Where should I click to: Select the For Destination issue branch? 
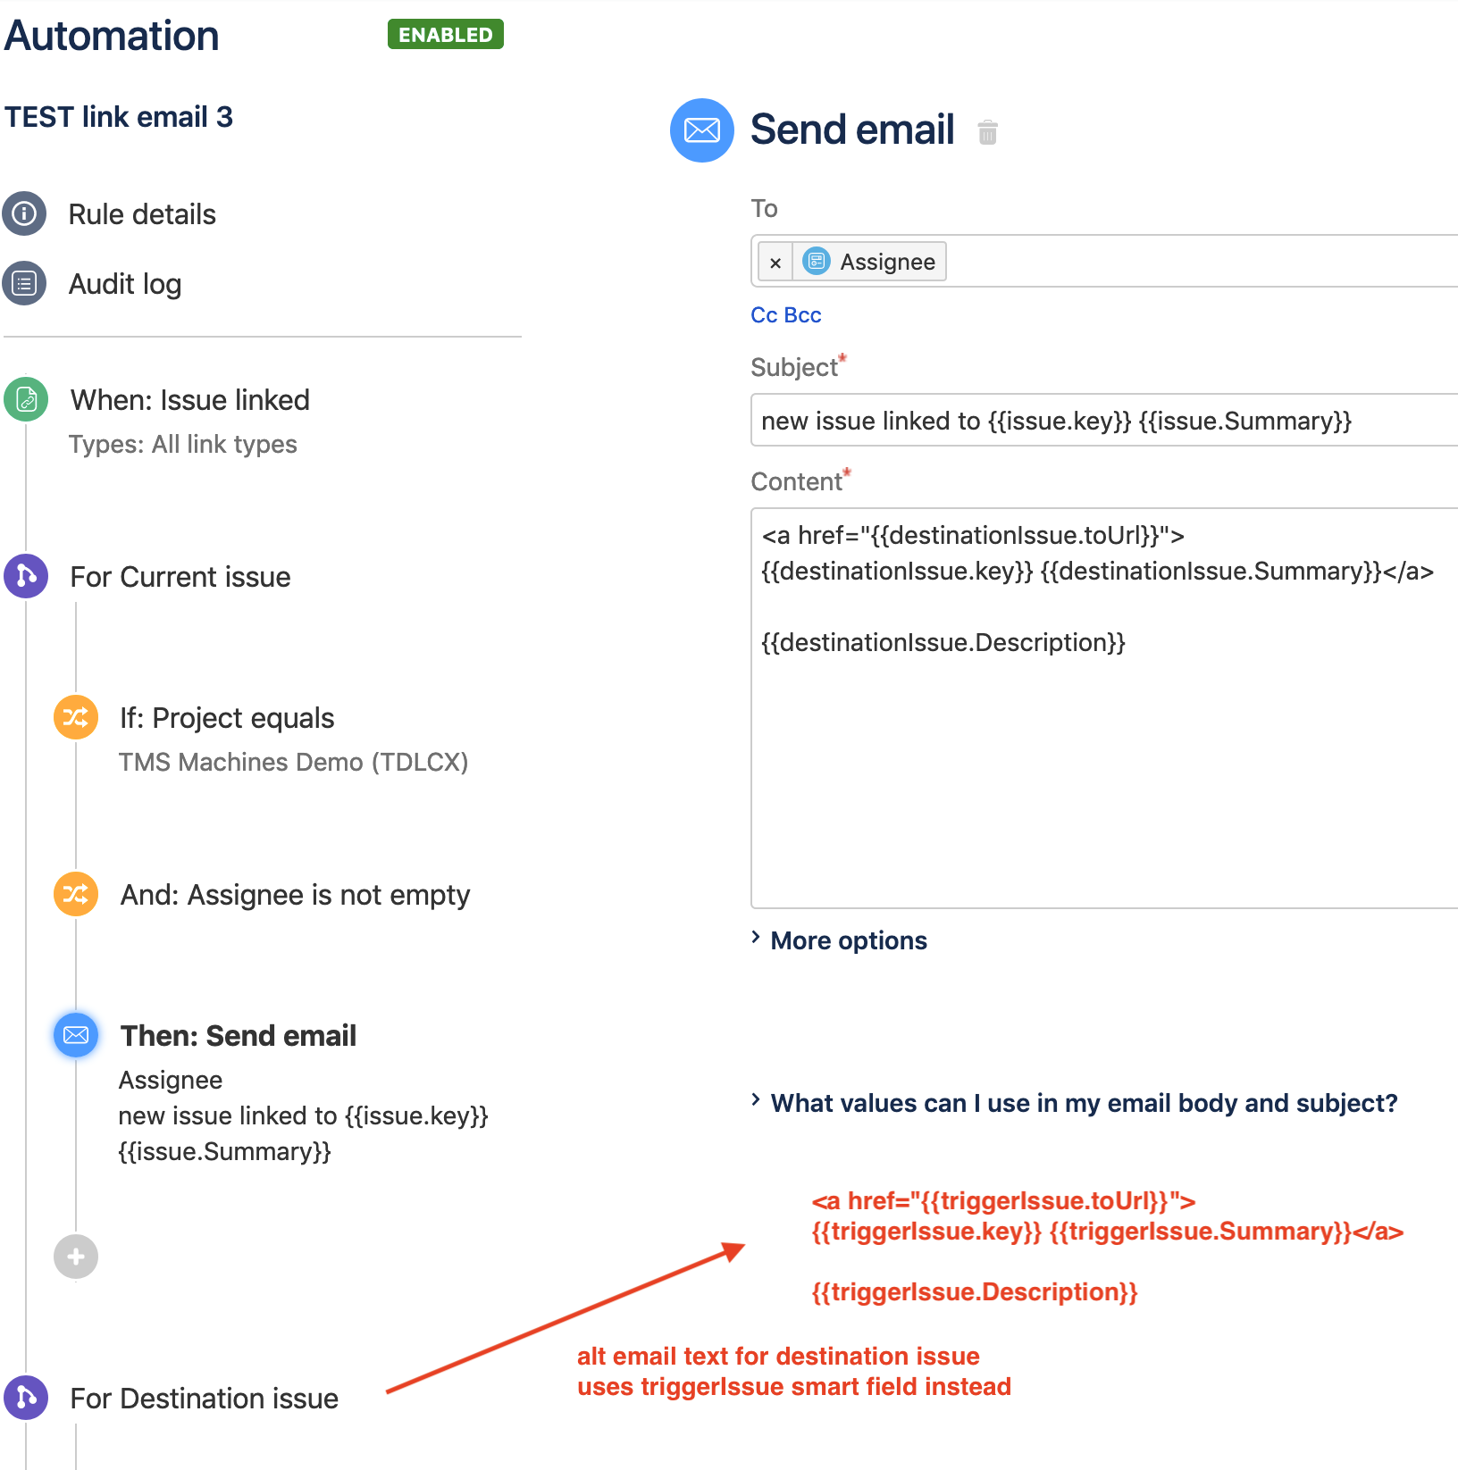[205, 1399]
